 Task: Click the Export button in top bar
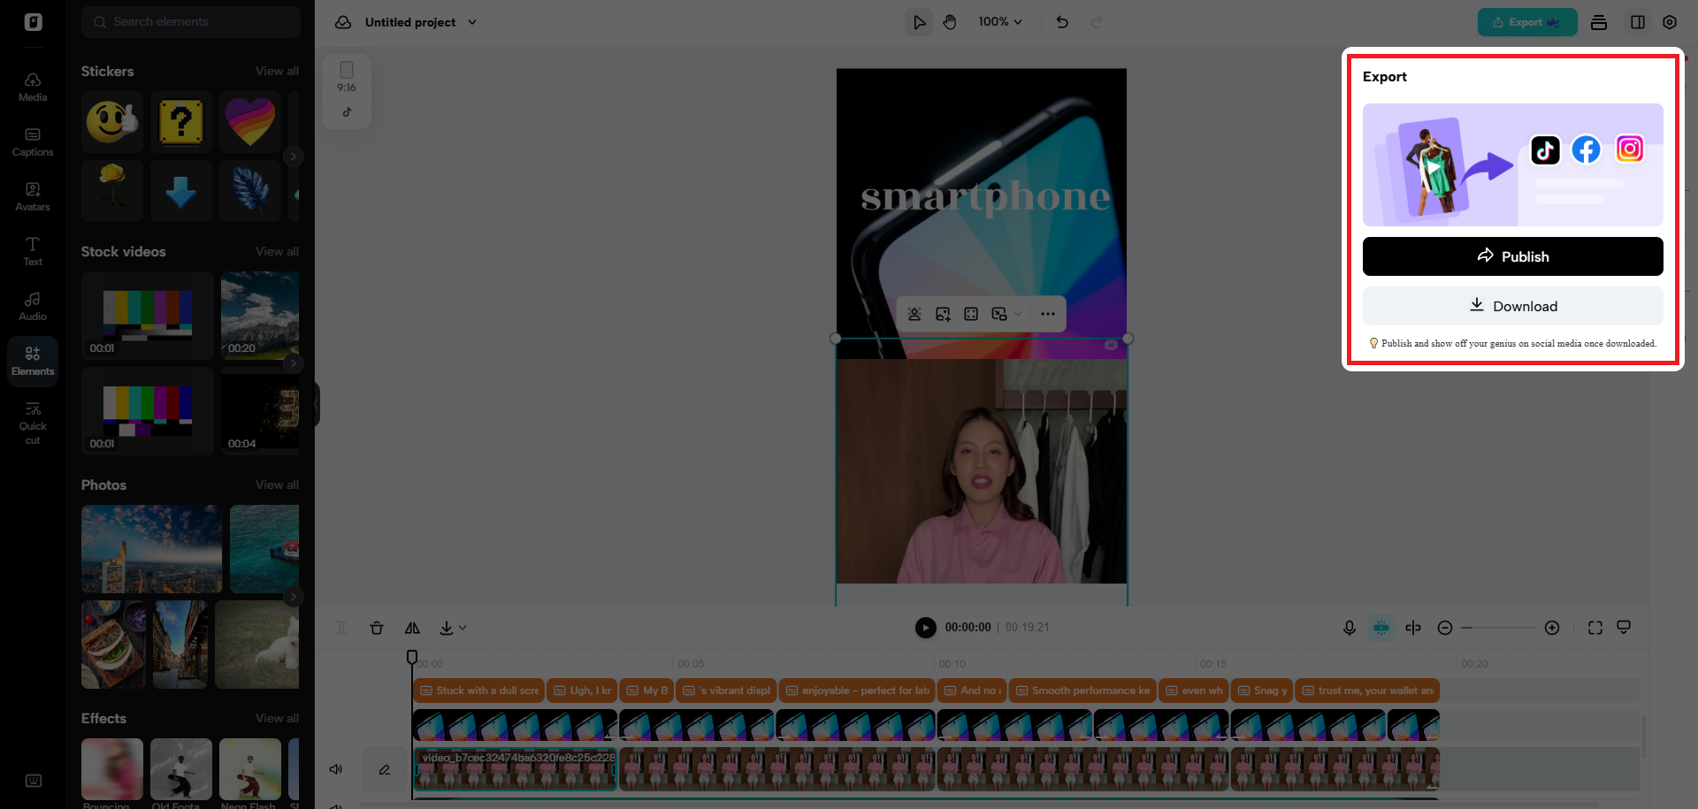[1527, 22]
